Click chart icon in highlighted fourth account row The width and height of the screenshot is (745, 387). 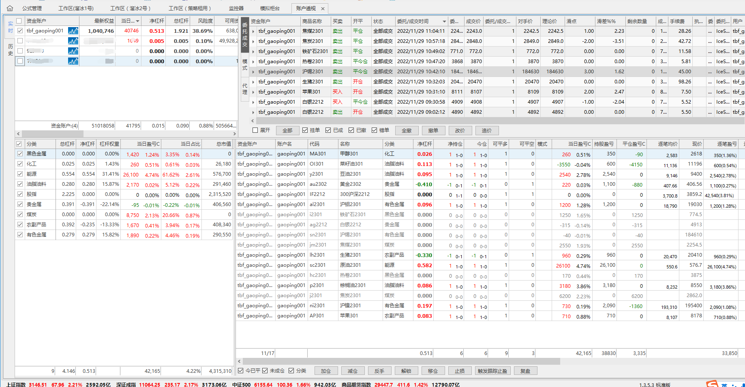point(73,61)
